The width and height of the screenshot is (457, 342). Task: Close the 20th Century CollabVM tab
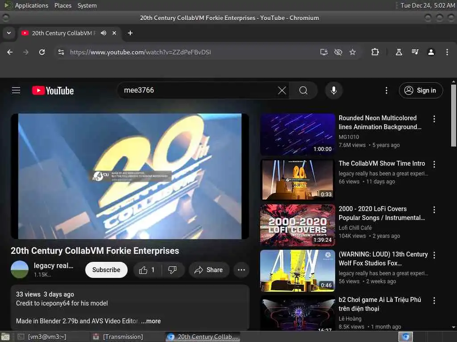[114, 33]
